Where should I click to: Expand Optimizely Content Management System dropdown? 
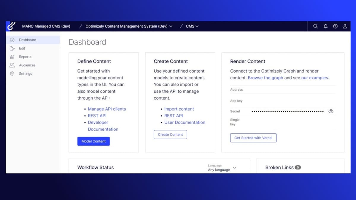pyautogui.click(x=129, y=26)
